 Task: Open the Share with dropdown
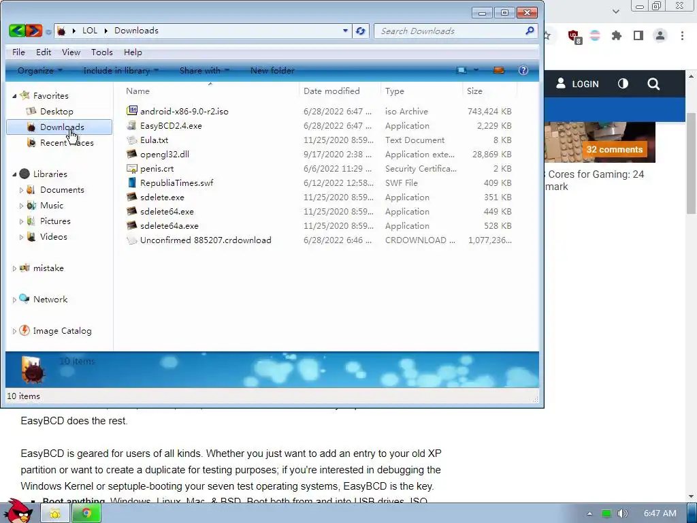point(204,70)
